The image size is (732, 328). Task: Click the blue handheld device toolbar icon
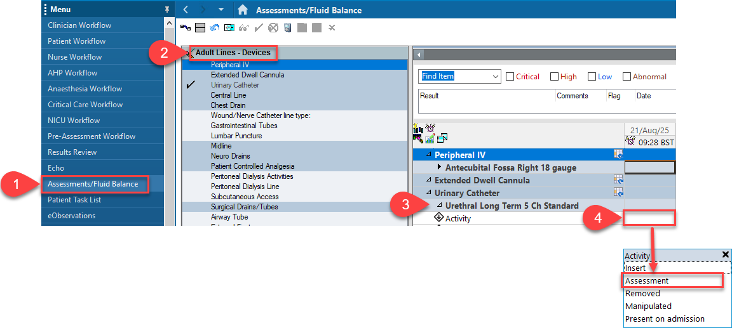click(288, 28)
